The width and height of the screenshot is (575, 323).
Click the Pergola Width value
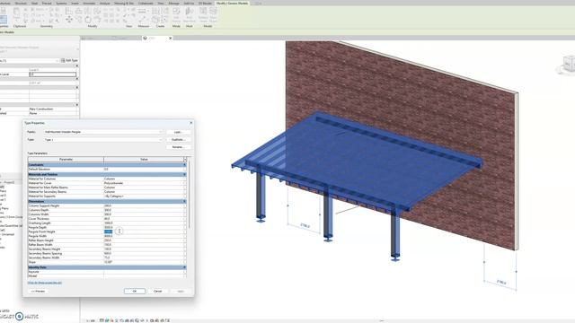[x=143, y=236]
